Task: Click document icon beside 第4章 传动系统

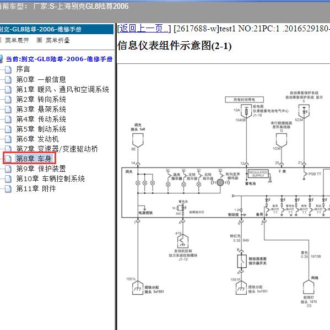Action: pos(8,120)
